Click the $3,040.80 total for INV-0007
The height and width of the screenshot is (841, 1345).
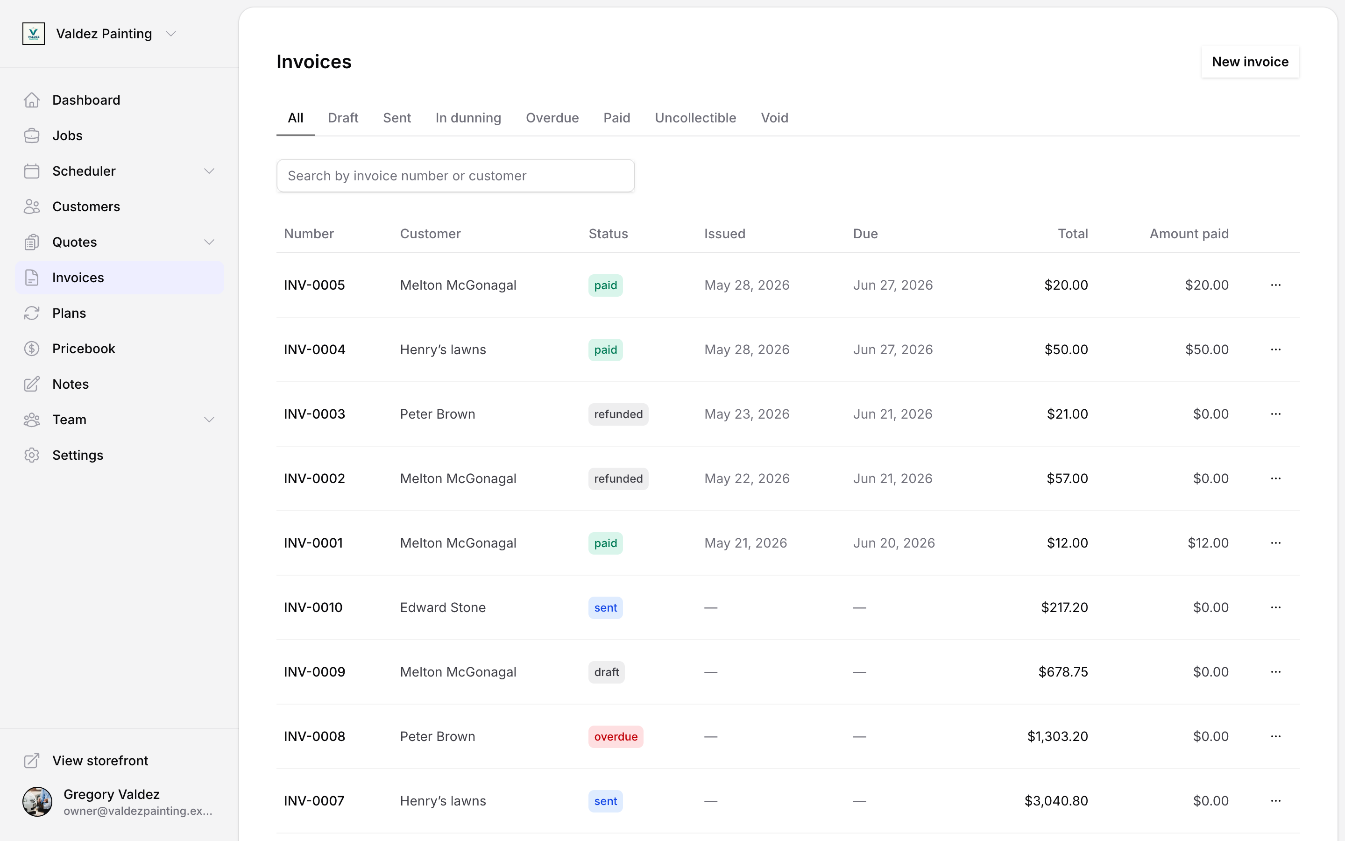point(1056,801)
